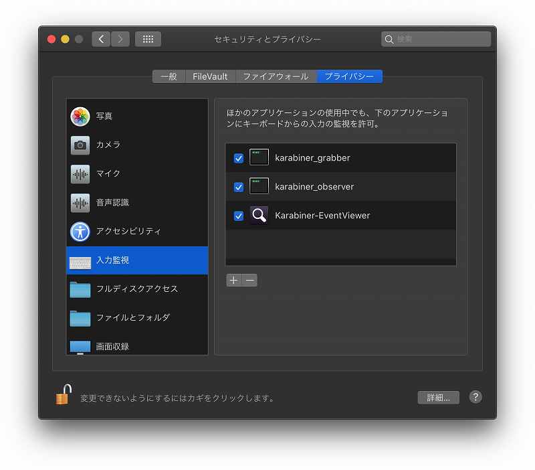Select the マイク microphone icon
Screen dimensions: 535x470
click(80, 174)
